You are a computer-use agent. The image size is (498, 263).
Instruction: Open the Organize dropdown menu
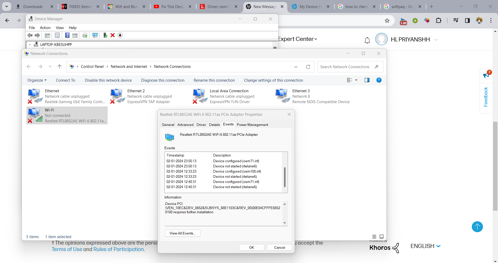[37, 80]
